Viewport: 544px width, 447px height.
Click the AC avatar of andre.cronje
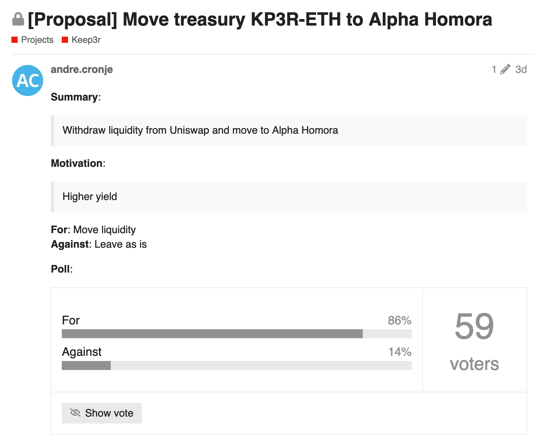(x=28, y=80)
